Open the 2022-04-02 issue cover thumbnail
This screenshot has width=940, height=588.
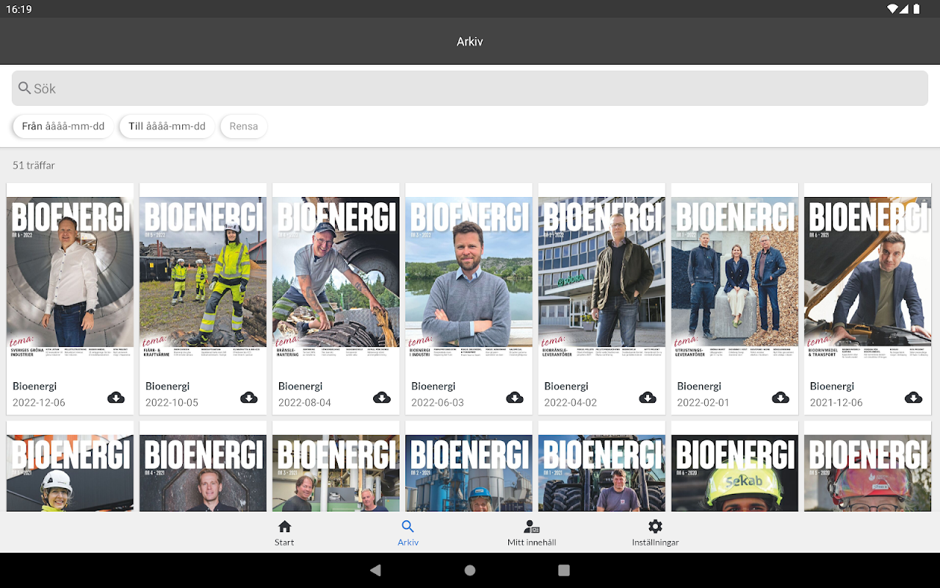[602, 279]
